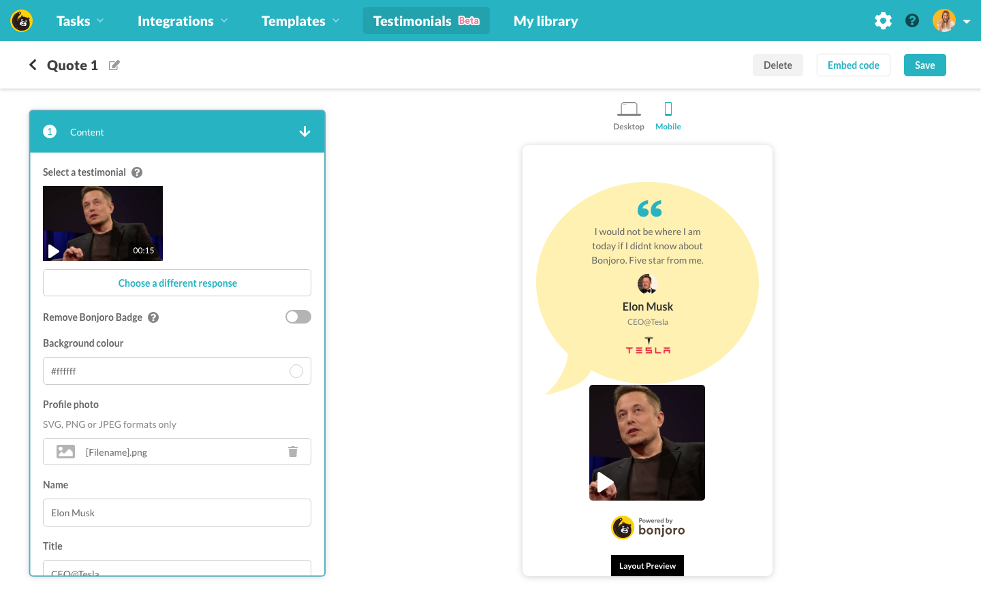Collapse the Content section with down arrow
981x613 pixels.
click(305, 131)
